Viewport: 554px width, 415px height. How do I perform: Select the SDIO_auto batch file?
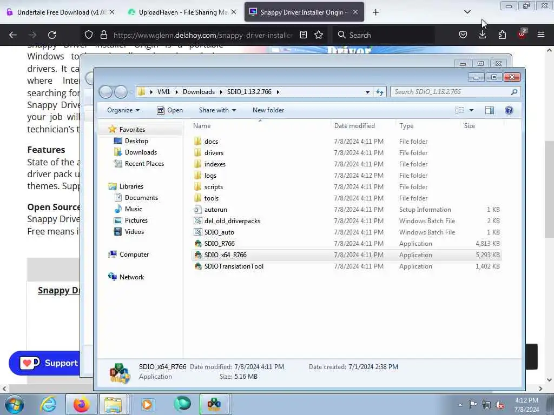(x=346, y=232)
